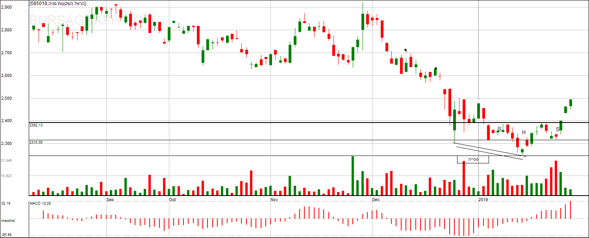Click the 2,300 price axis label
Screen dimensions: 589x238
(x=7, y=143)
